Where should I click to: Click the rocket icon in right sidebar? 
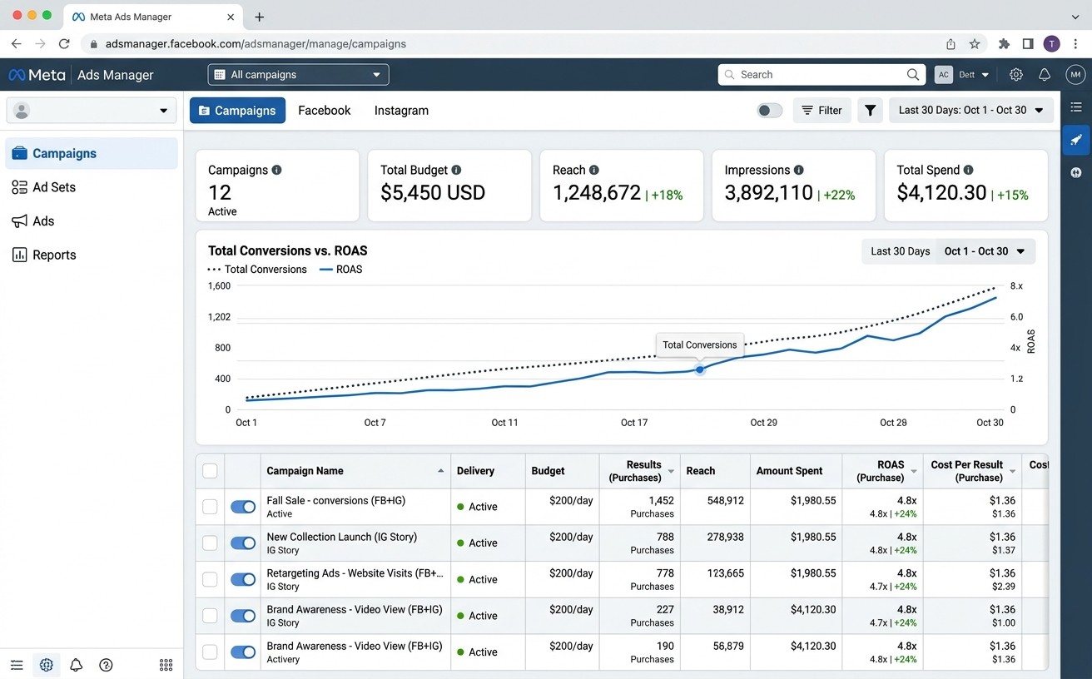pos(1076,140)
